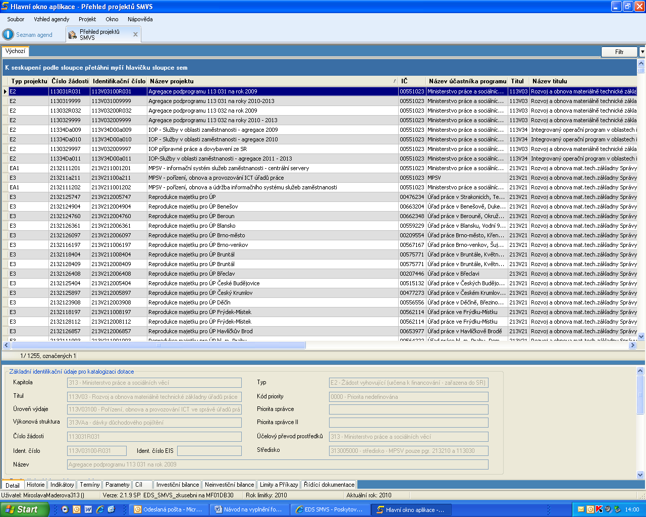Open the dropdown arrow beside Filtr

(642, 52)
